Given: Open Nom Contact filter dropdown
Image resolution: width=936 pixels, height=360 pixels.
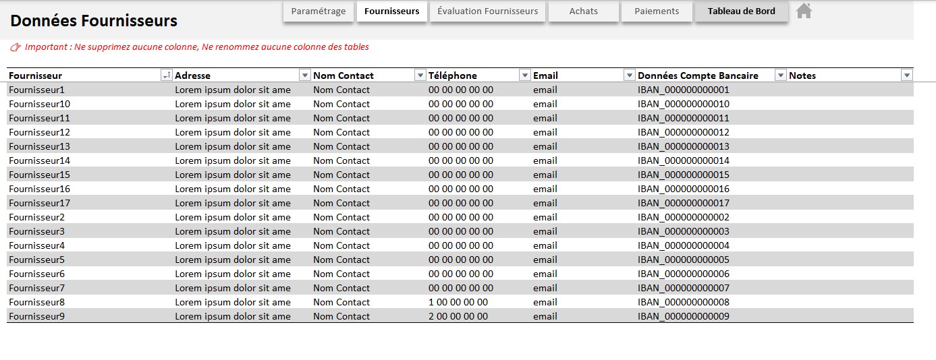Looking at the screenshot, I should (x=420, y=76).
